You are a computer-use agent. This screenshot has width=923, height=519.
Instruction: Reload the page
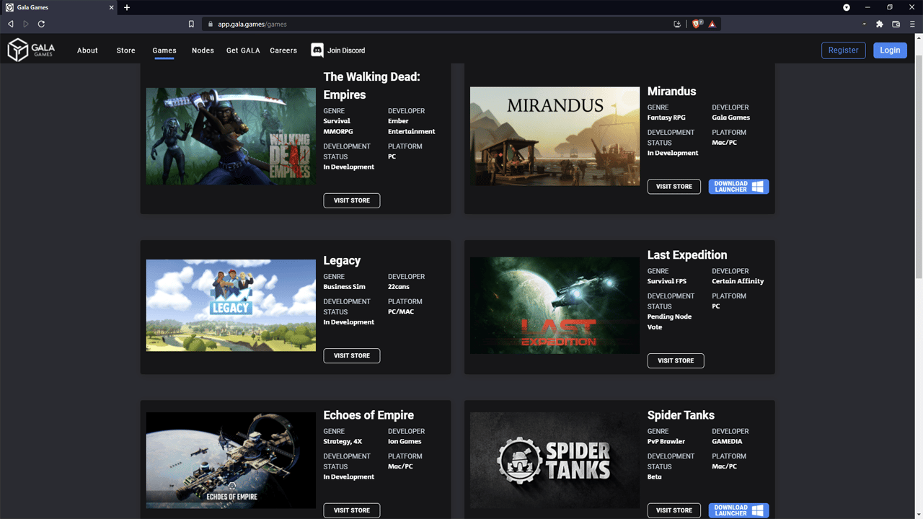click(41, 24)
